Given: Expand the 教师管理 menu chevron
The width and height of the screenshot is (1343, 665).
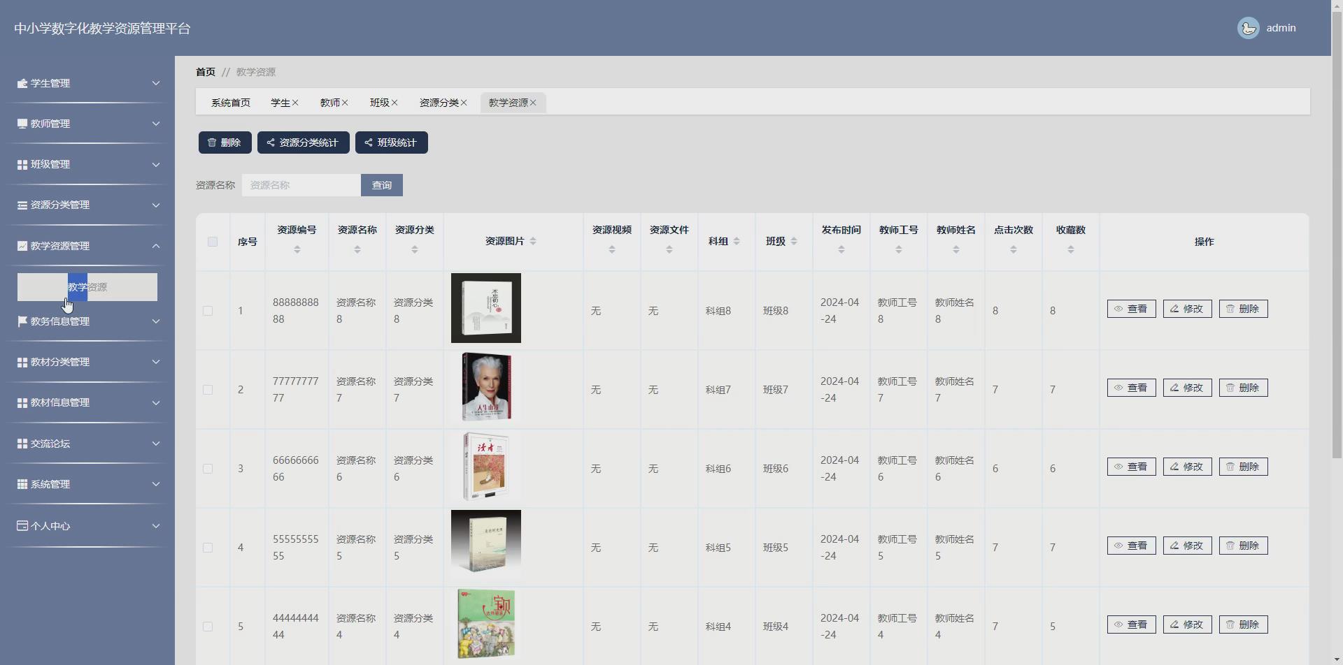Looking at the screenshot, I should pos(156,124).
